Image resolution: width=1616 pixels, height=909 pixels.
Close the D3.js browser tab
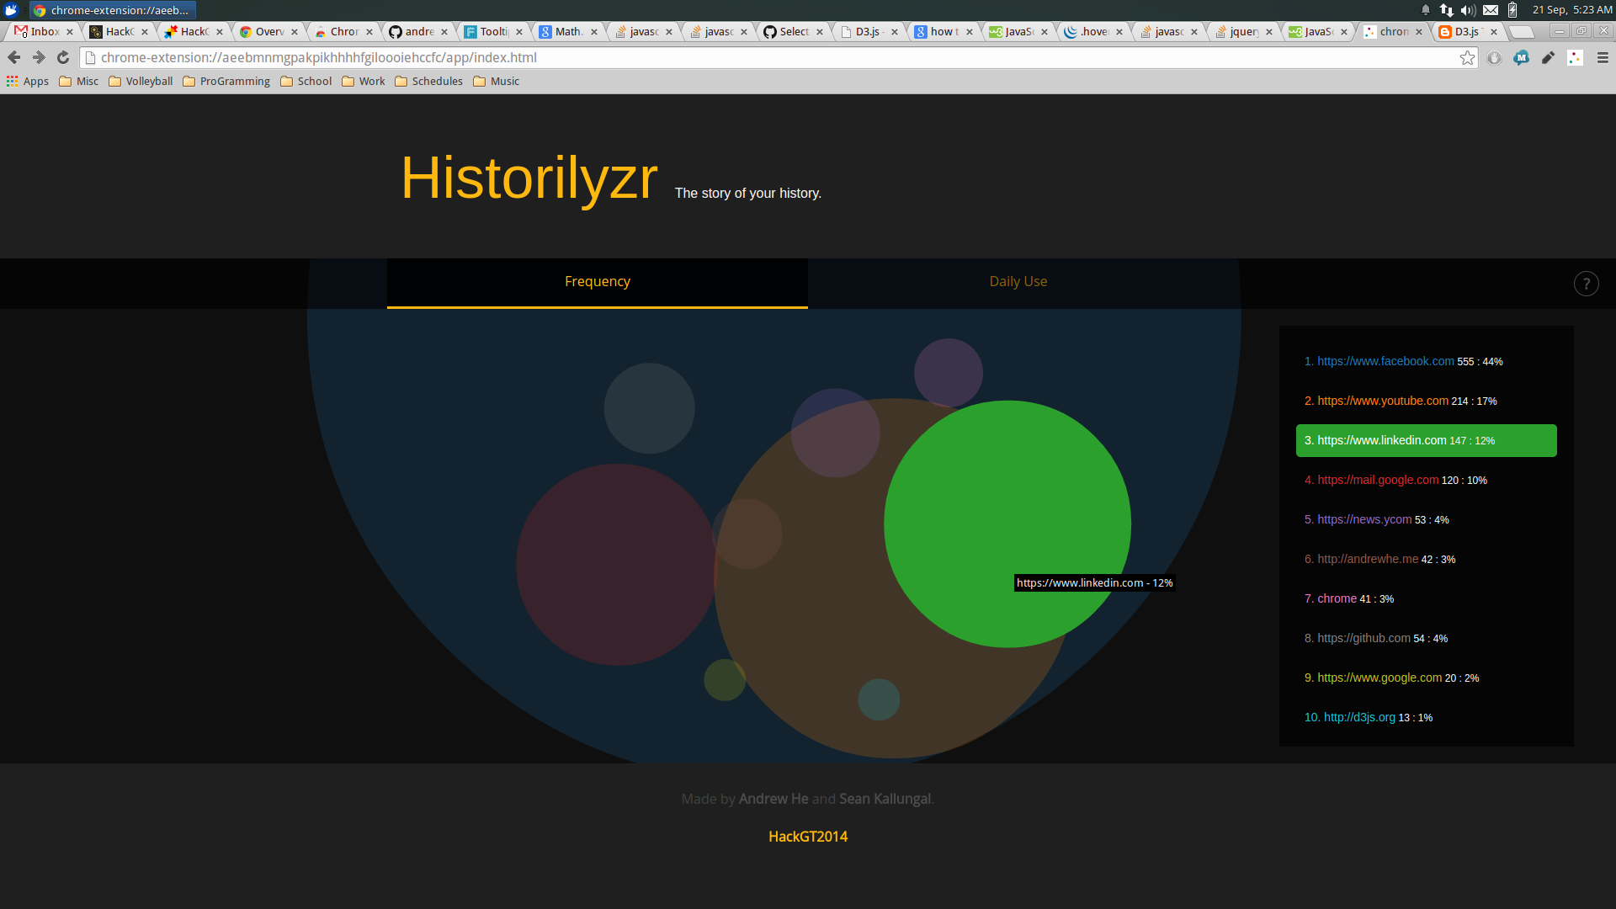pos(895,32)
